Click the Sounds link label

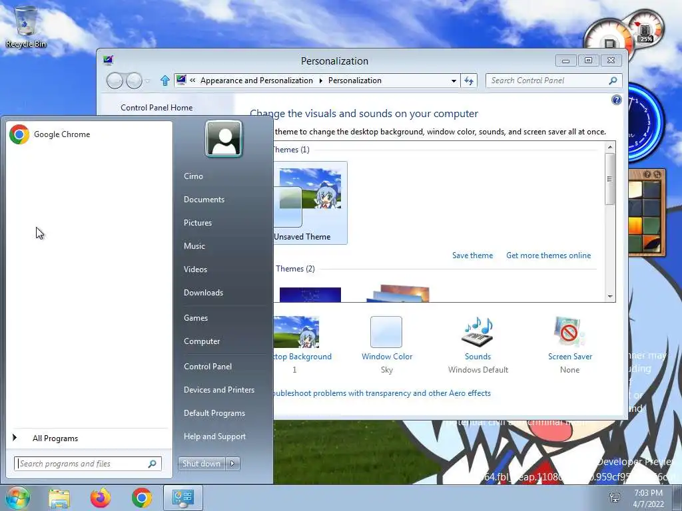[x=478, y=357]
